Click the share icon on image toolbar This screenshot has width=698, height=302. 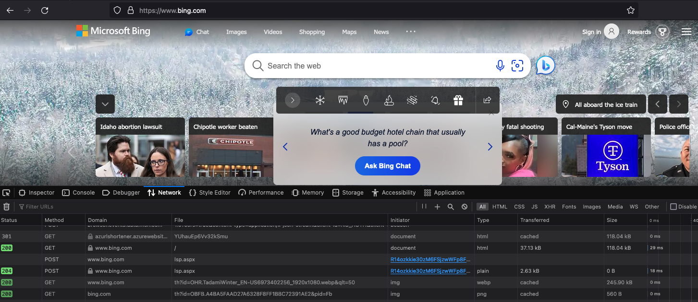[487, 100]
